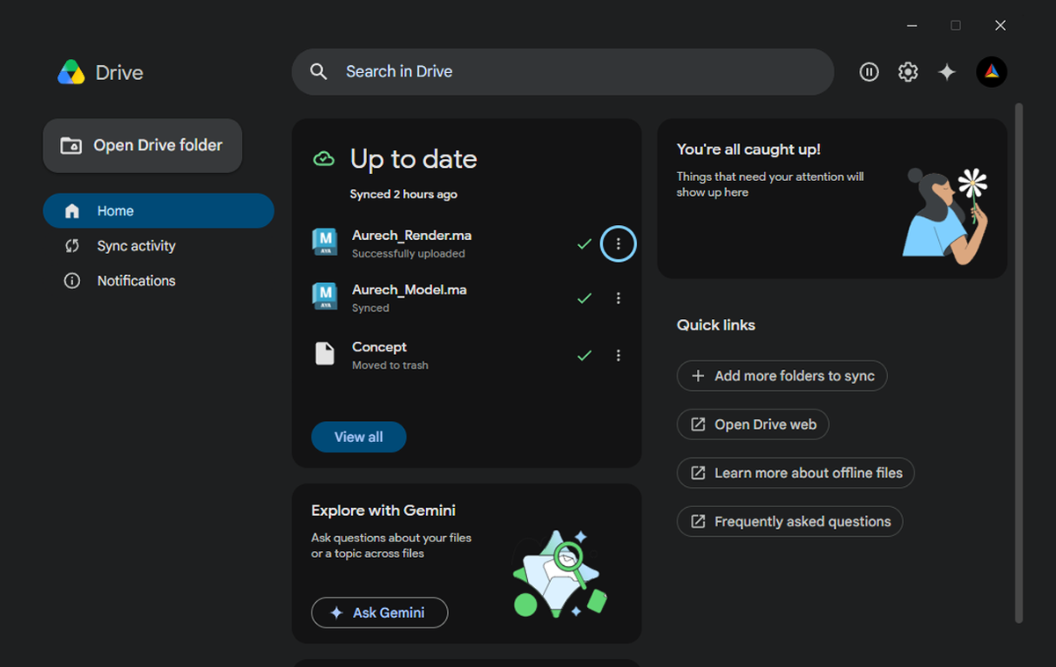Click the Explore with Gemini heading
The image size is (1056, 667).
click(384, 511)
